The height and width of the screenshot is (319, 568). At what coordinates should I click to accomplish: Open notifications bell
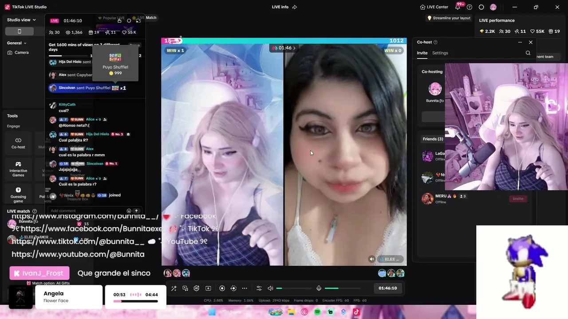coord(458,7)
